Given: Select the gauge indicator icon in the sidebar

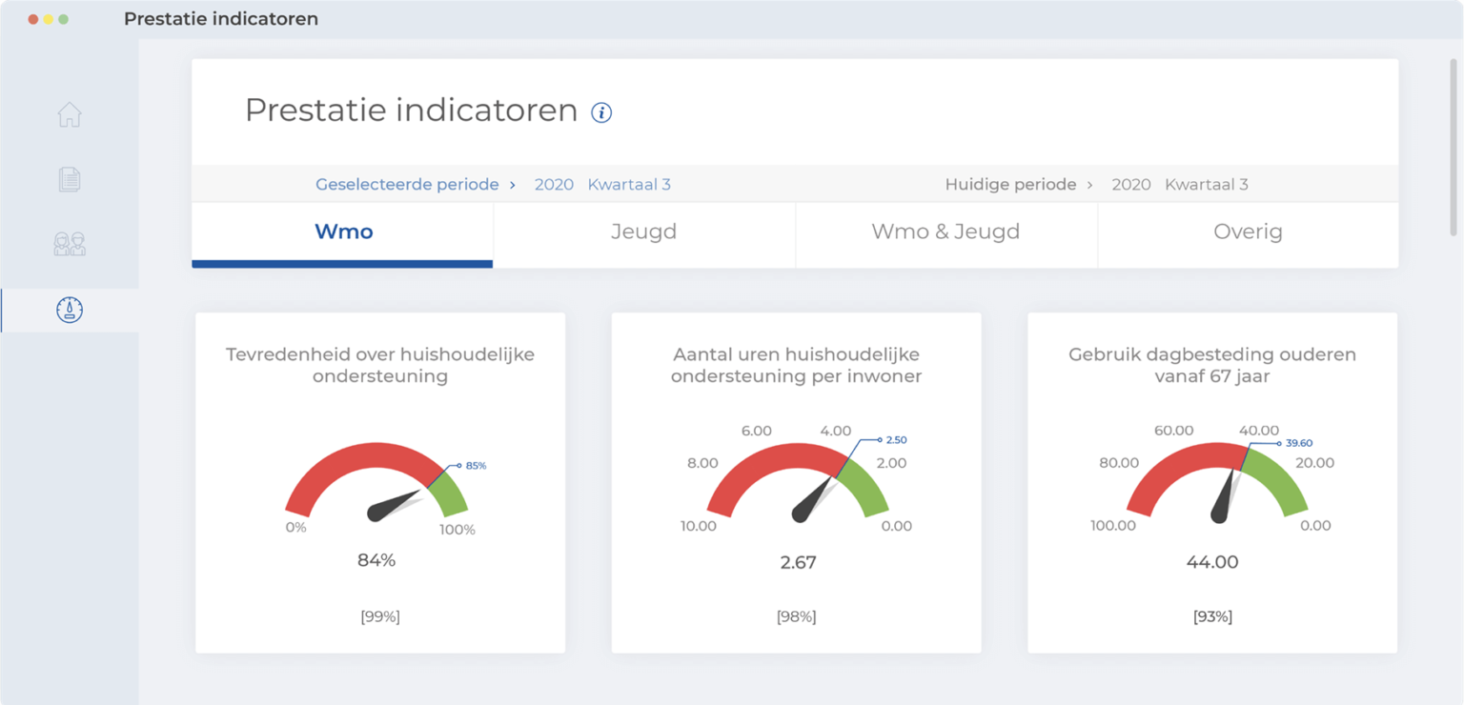Looking at the screenshot, I should click(69, 309).
